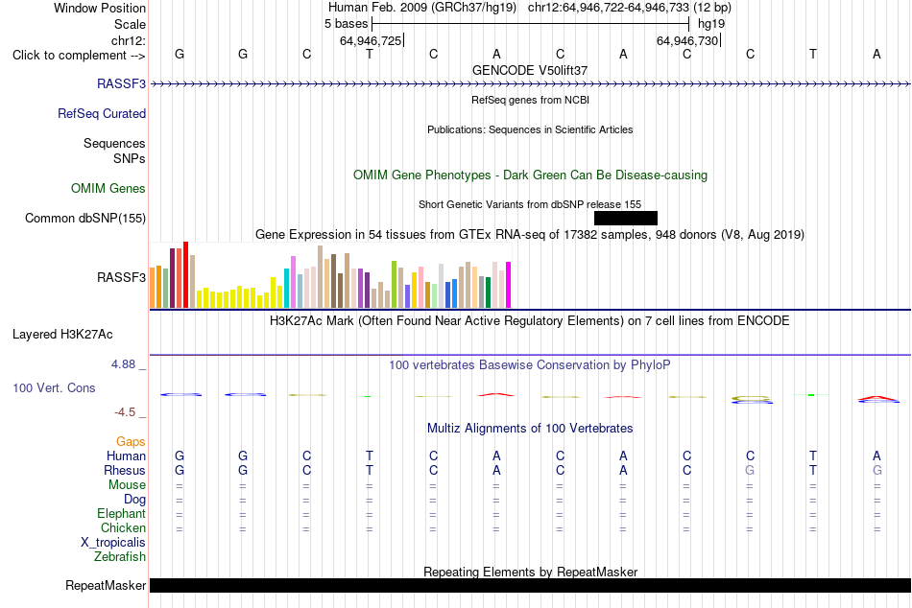Click the Scale label
The image size is (912, 608).
point(130,24)
